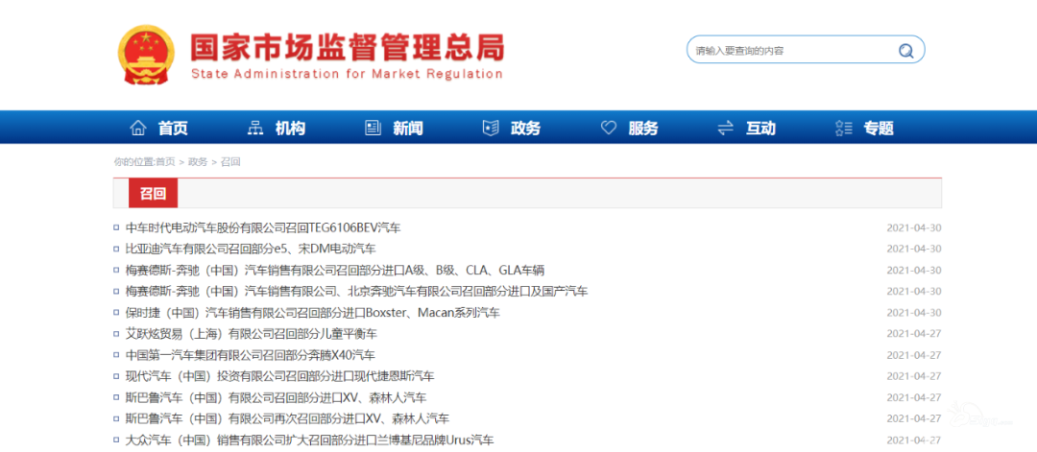Click the 新闻 newspaper icon
The width and height of the screenshot is (1037, 452).
point(373,128)
